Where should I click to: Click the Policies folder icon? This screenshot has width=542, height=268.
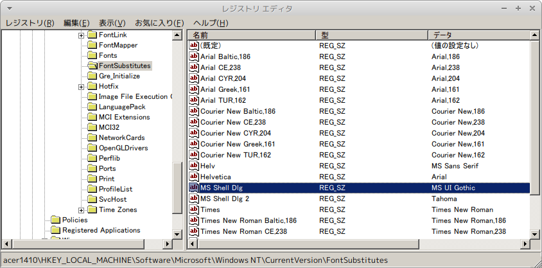pos(55,220)
